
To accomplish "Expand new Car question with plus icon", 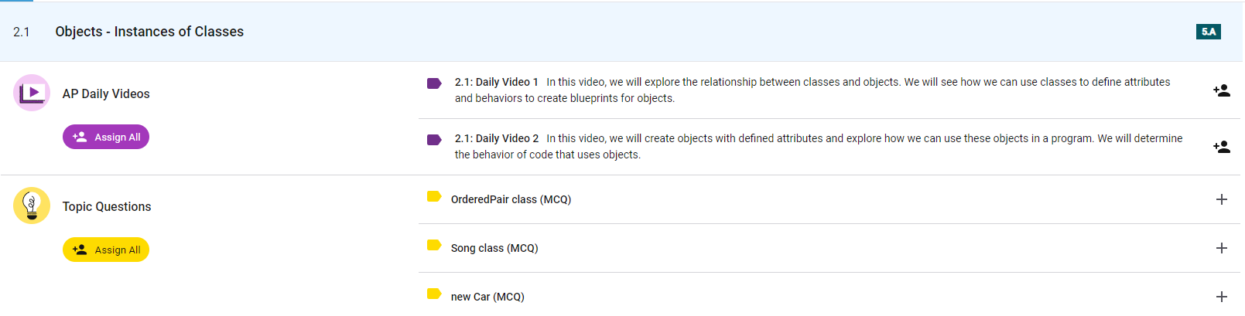I will pyautogui.click(x=1222, y=297).
